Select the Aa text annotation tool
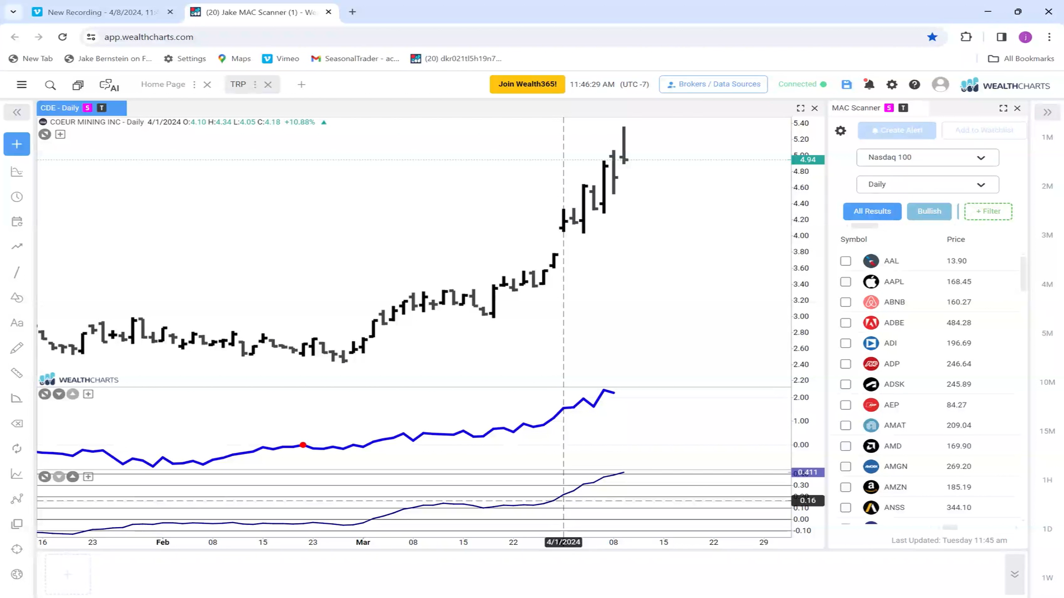Screen dimensions: 1064x598 (x=17, y=323)
